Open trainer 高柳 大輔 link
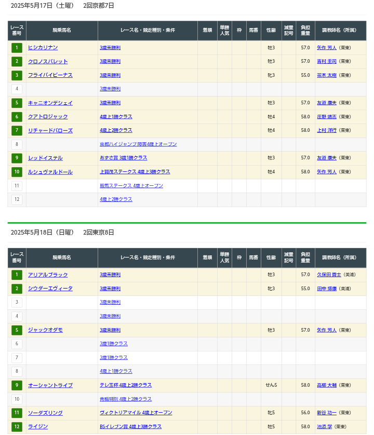 327,385
